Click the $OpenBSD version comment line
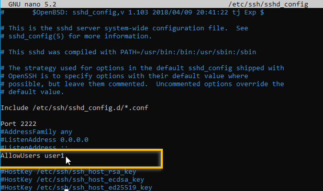The width and height of the screenshot is (323, 191). click(x=132, y=13)
